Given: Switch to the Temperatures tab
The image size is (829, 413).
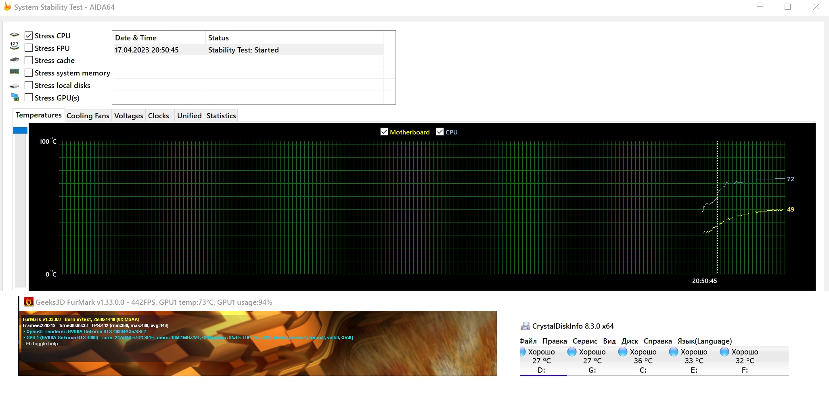Looking at the screenshot, I should pos(39,115).
